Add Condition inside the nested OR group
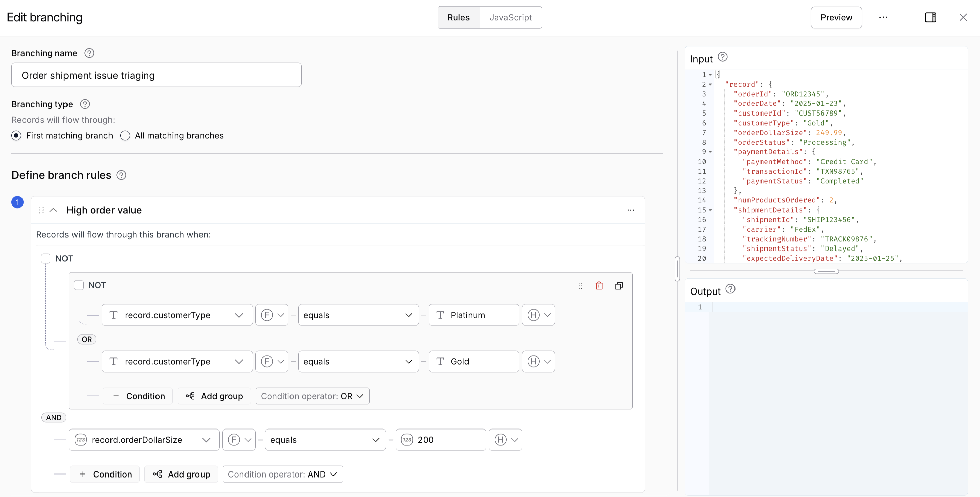Image resolution: width=980 pixels, height=497 pixels. pyautogui.click(x=138, y=396)
